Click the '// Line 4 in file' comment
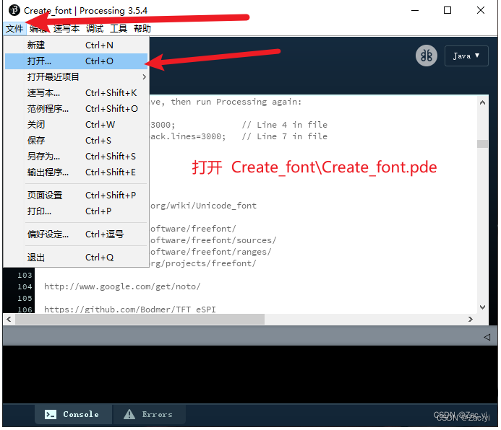Viewport: 501px width, 430px height. [x=285, y=125]
